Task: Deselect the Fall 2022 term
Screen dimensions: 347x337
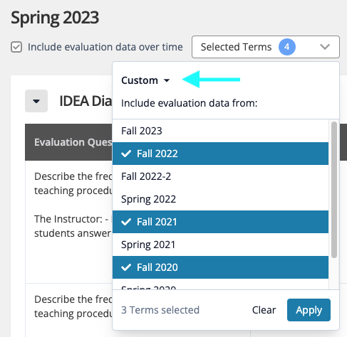Action: pos(220,154)
